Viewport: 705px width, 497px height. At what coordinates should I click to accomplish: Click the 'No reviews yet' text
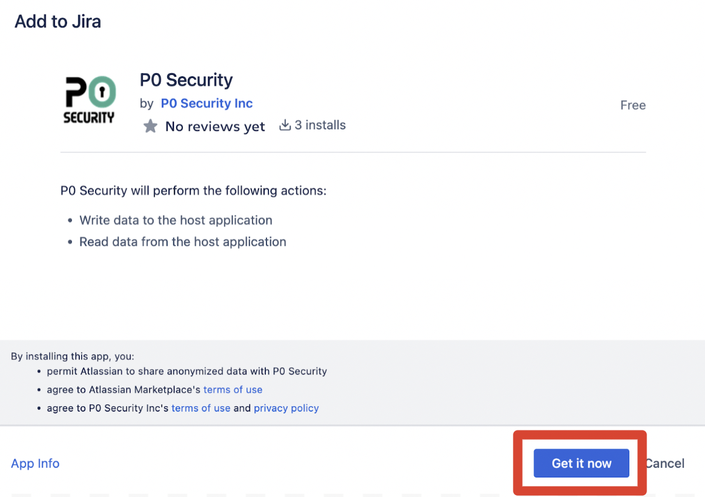pyautogui.click(x=215, y=126)
